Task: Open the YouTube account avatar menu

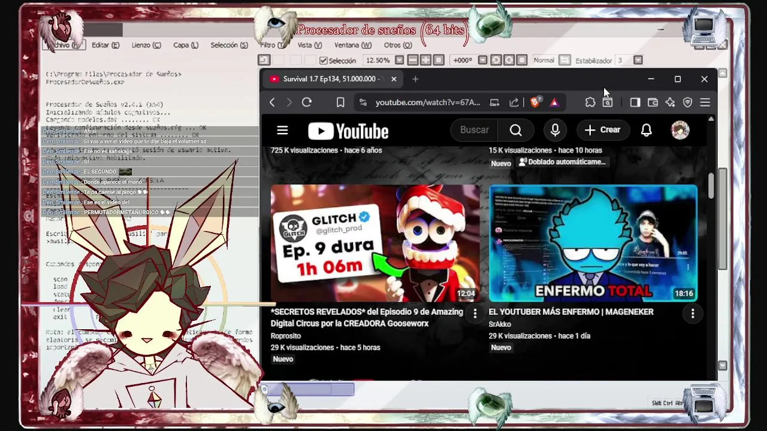Action: (x=680, y=130)
